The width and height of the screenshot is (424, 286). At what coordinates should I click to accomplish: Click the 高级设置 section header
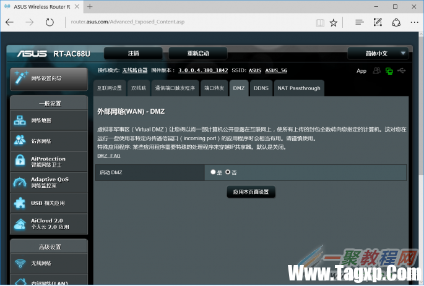[49, 246]
